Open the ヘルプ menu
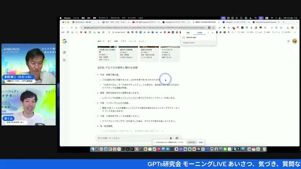 point(141,18)
